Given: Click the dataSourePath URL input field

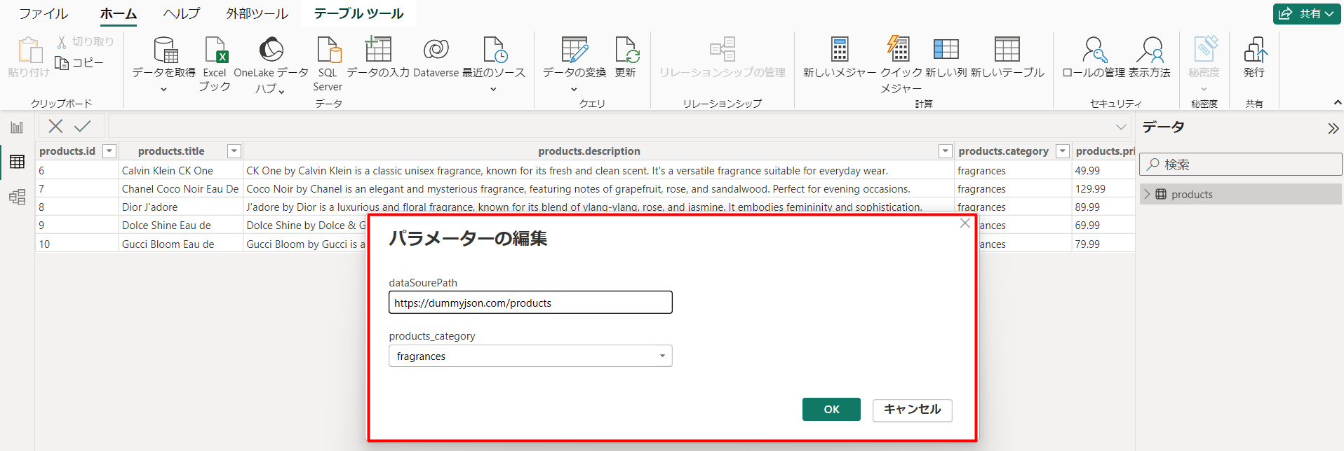Looking at the screenshot, I should tap(530, 303).
